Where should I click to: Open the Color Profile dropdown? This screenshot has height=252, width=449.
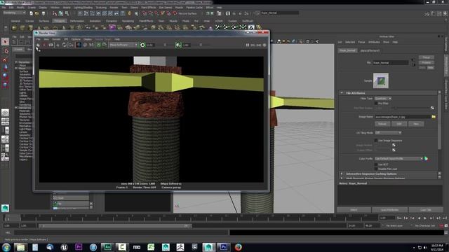click(x=399, y=159)
